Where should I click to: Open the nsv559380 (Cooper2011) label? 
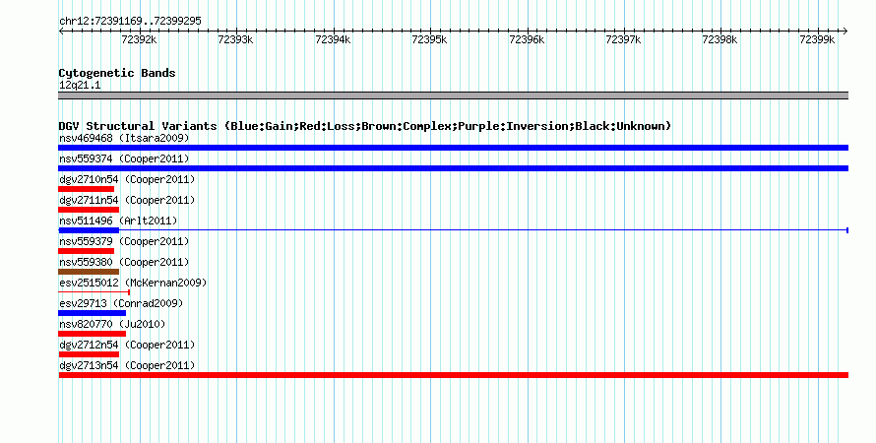pyautogui.click(x=124, y=262)
